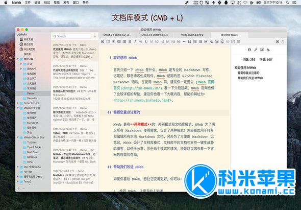This screenshot has width=301, height=210.
Task: Toggle the first sidebar layout button in the toolbar
Action: [103, 41]
